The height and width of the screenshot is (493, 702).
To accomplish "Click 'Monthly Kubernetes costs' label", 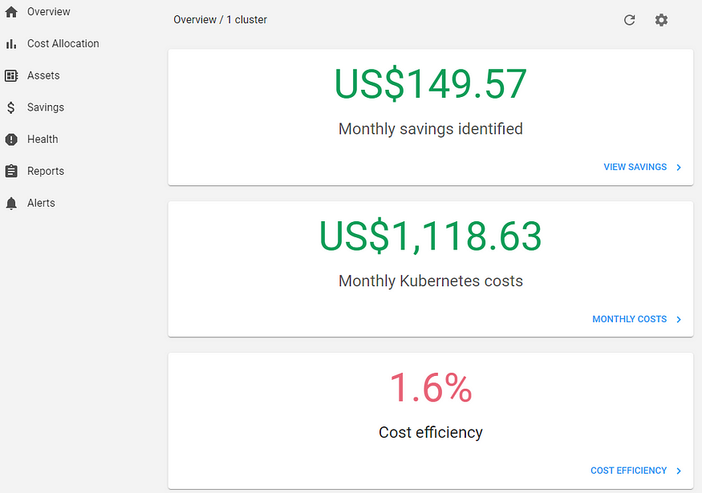I will [431, 281].
